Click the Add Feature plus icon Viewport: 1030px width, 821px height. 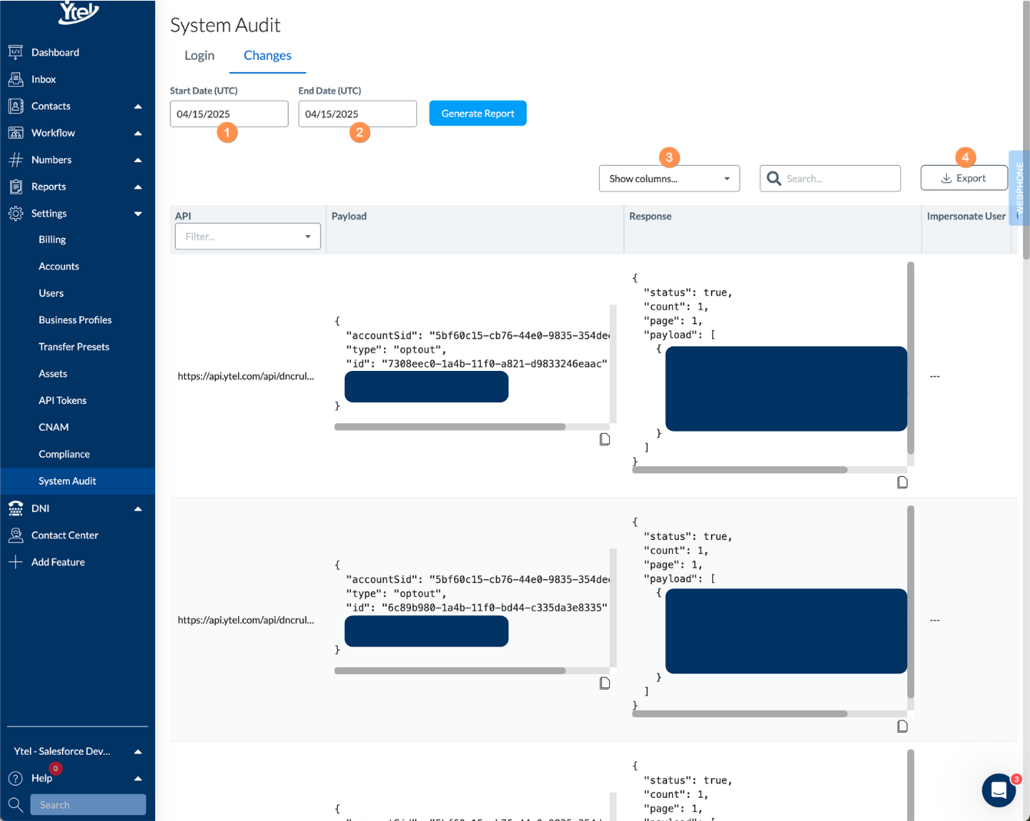15,562
